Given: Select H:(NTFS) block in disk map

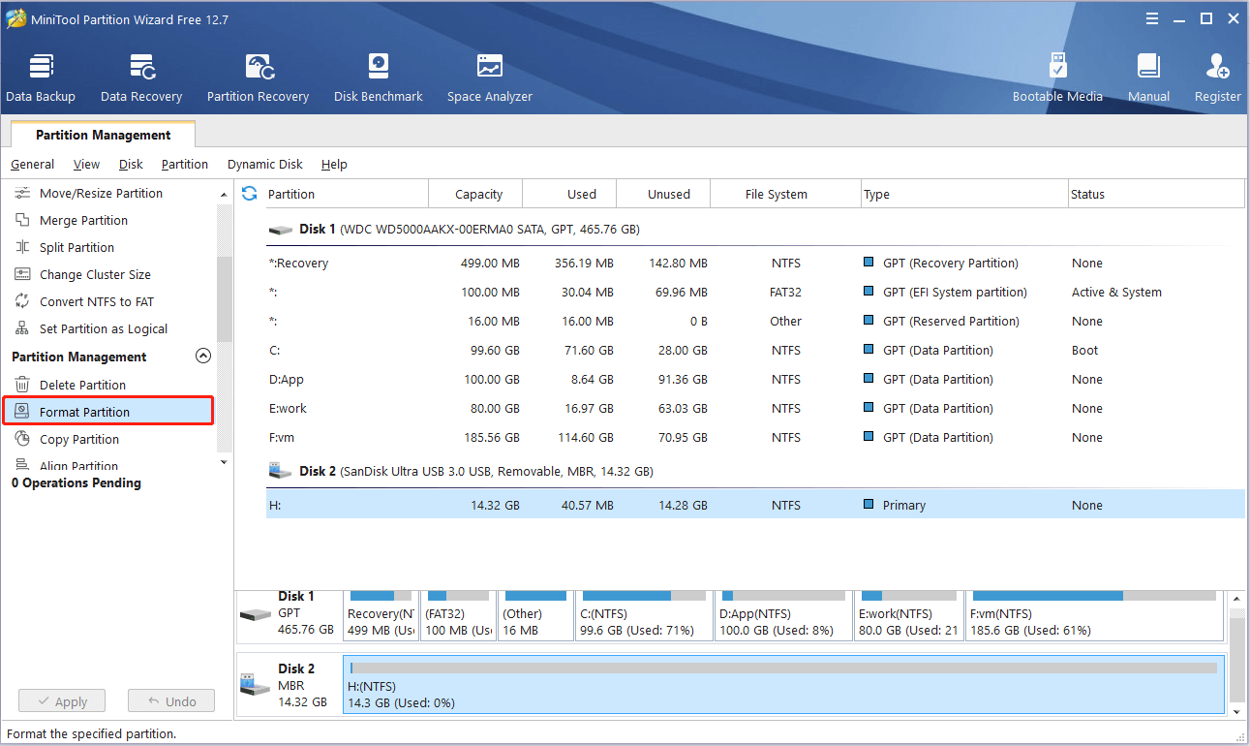Looking at the screenshot, I should pos(783,685).
